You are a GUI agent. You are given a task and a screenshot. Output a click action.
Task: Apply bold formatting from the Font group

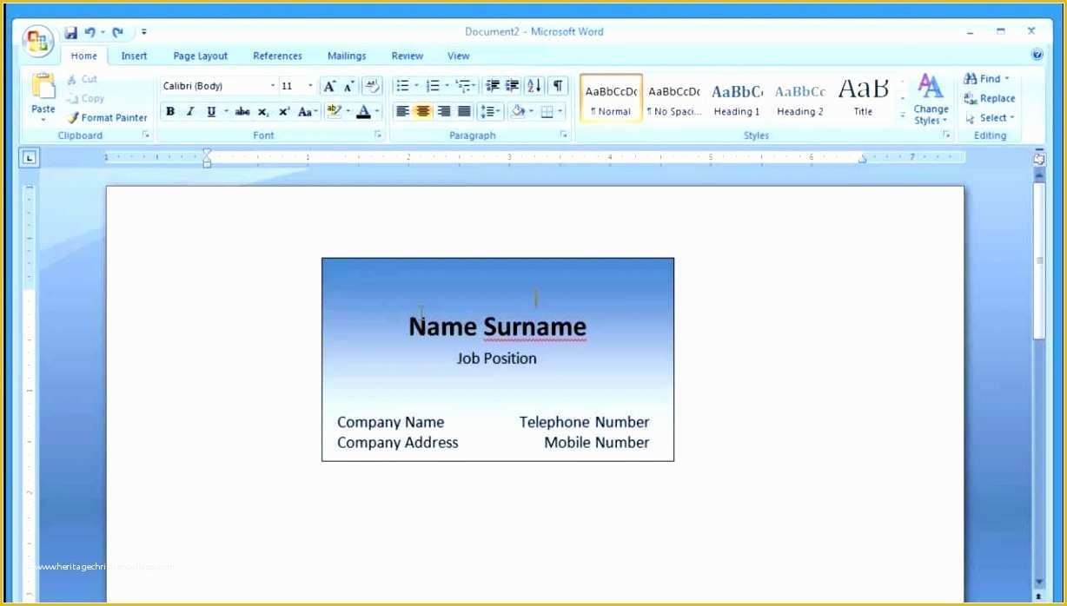pyautogui.click(x=170, y=111)
